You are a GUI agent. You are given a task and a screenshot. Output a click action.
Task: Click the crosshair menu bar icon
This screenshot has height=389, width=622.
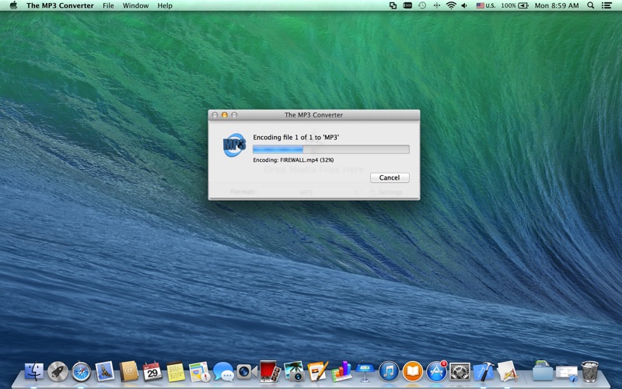point(437,5)
